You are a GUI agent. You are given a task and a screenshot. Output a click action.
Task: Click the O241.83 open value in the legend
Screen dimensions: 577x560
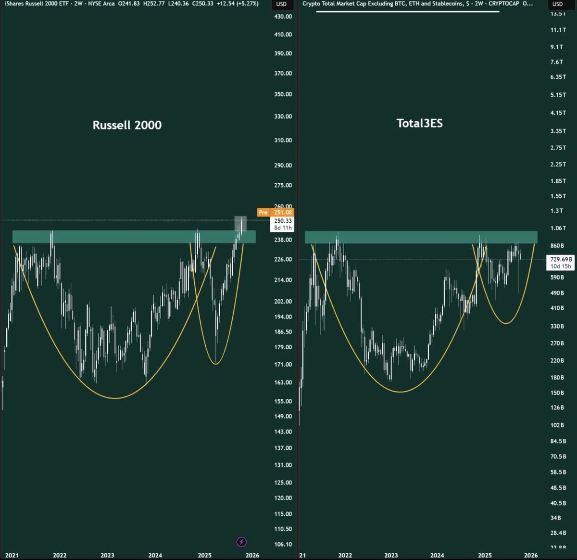coord(128,3)
